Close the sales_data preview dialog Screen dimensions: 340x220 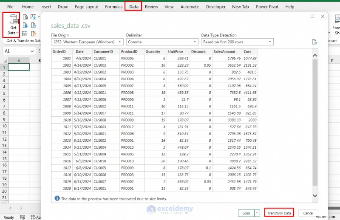pos(323,17)
